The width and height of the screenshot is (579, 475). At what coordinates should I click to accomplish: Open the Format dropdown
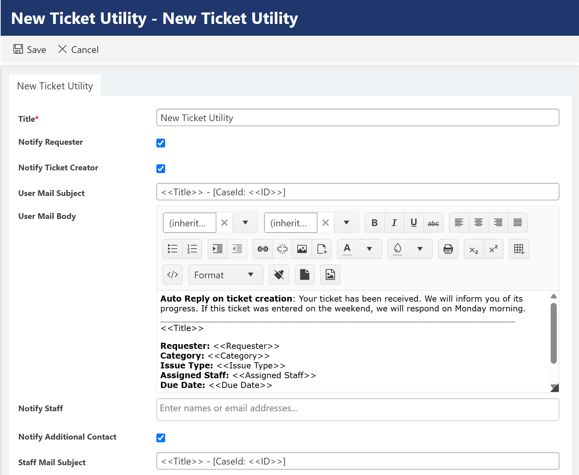coord(225,275)
